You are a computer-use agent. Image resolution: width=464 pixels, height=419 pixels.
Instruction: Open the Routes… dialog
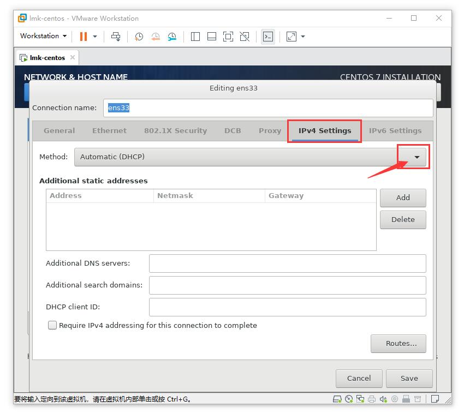tap(398, 343)
